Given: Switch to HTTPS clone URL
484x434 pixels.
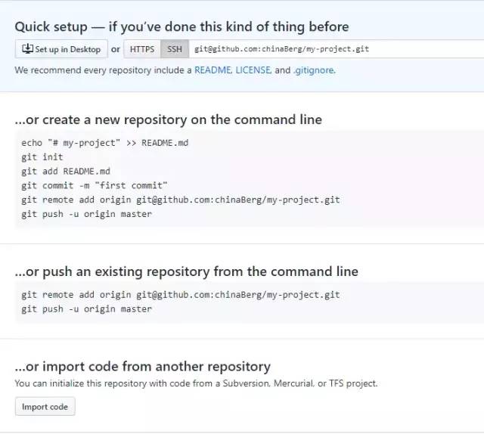Looking at the screenshot, I should click(142, 49).
